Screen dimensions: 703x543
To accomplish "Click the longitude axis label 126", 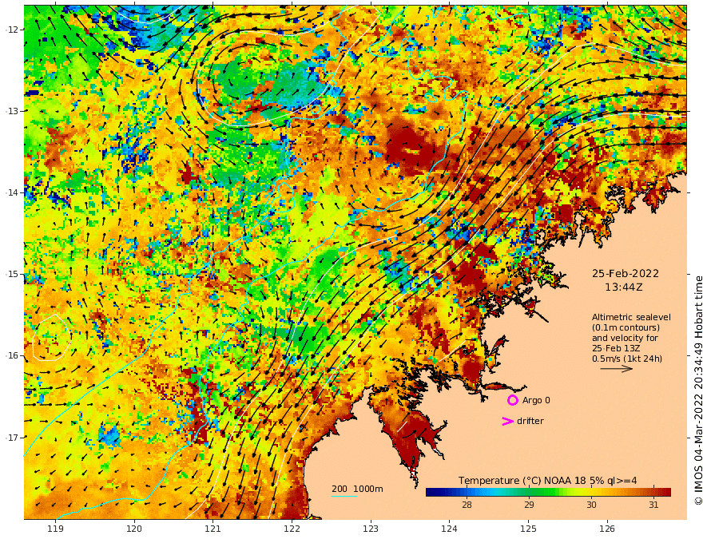I will pos(607,529).
